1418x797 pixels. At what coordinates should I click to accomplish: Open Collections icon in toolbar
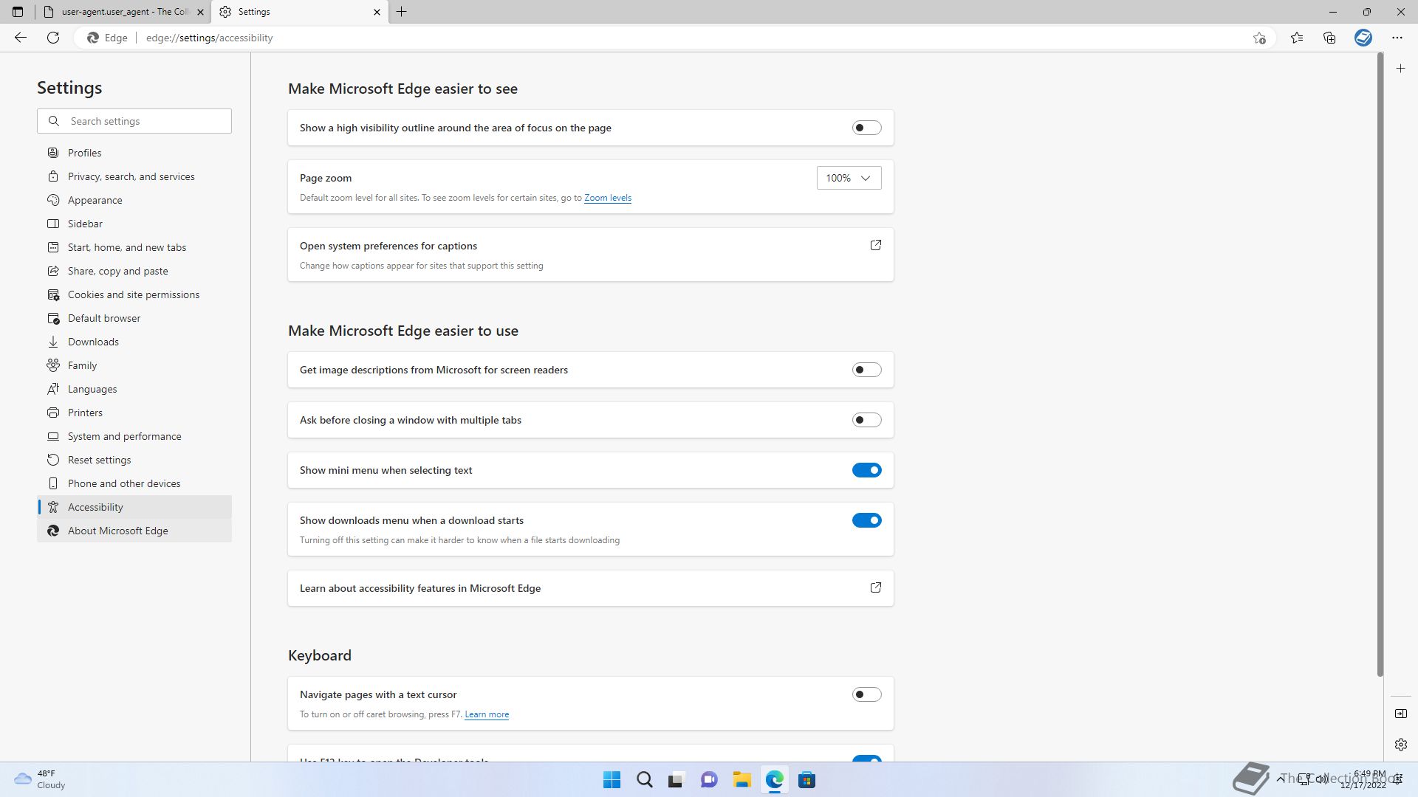(1329, 38)
